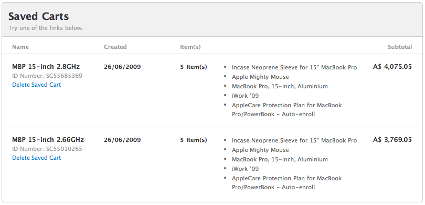425x205 pixels.
Task: Select ID Number SC55010265 text
Action: coord(47,149)
